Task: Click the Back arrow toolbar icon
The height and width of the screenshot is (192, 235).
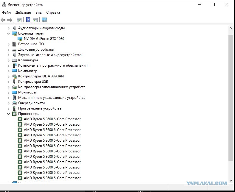Action: (x=3, y=20)
